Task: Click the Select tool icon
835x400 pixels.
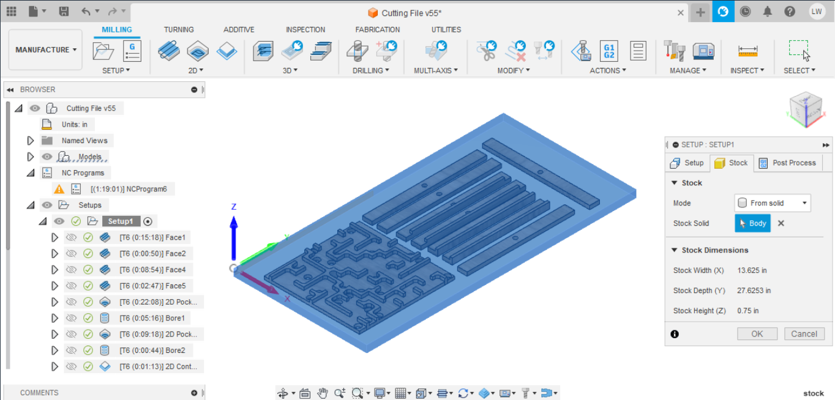Action: 799,51
